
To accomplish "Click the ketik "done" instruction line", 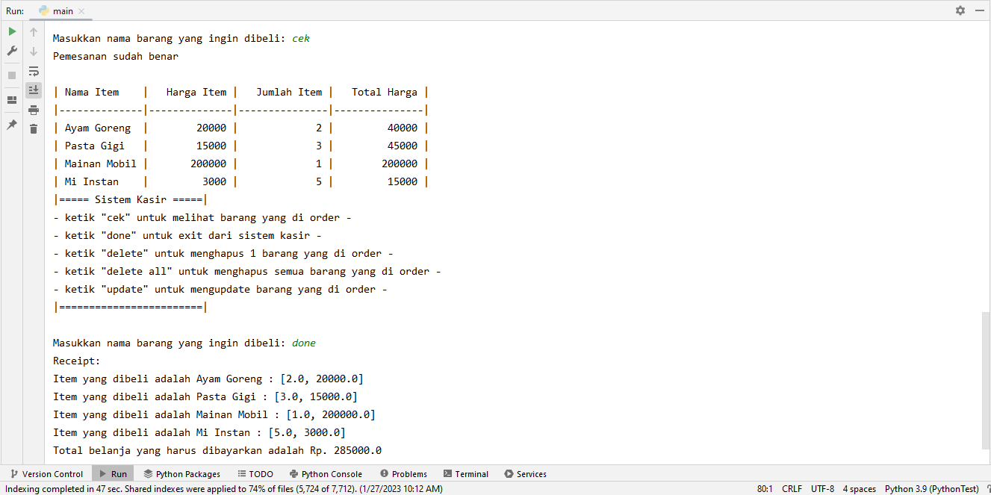I will point(187,236).
